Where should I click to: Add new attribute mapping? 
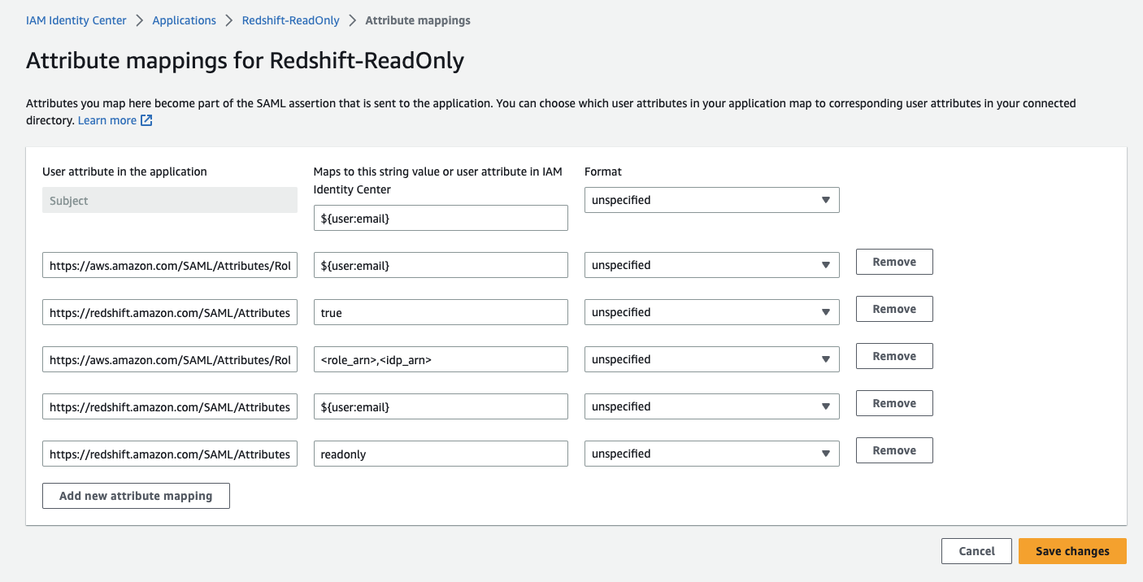(136, 496)
